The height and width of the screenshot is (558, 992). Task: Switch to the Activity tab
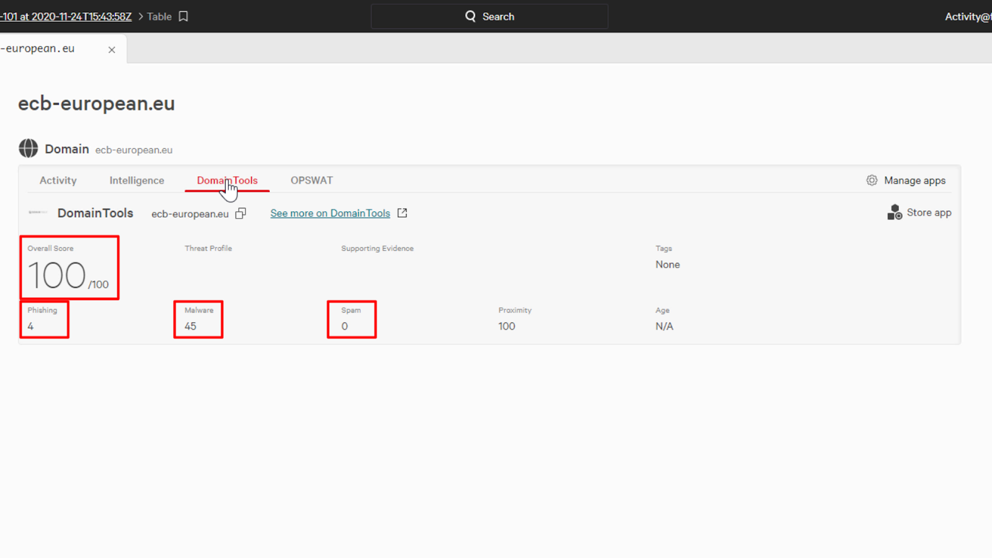pos(58,180)
